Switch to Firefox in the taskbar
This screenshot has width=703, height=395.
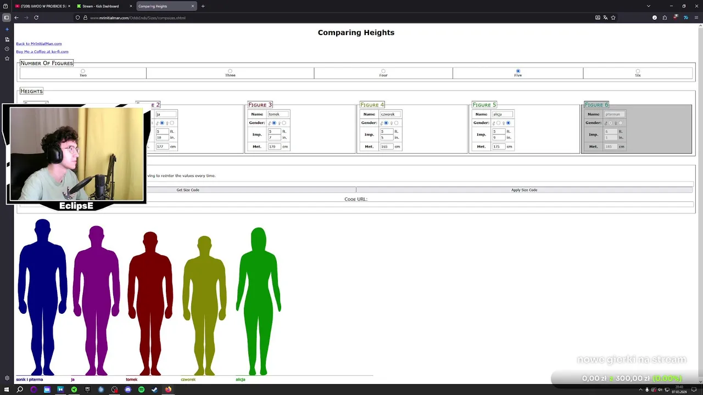point(168,390)
